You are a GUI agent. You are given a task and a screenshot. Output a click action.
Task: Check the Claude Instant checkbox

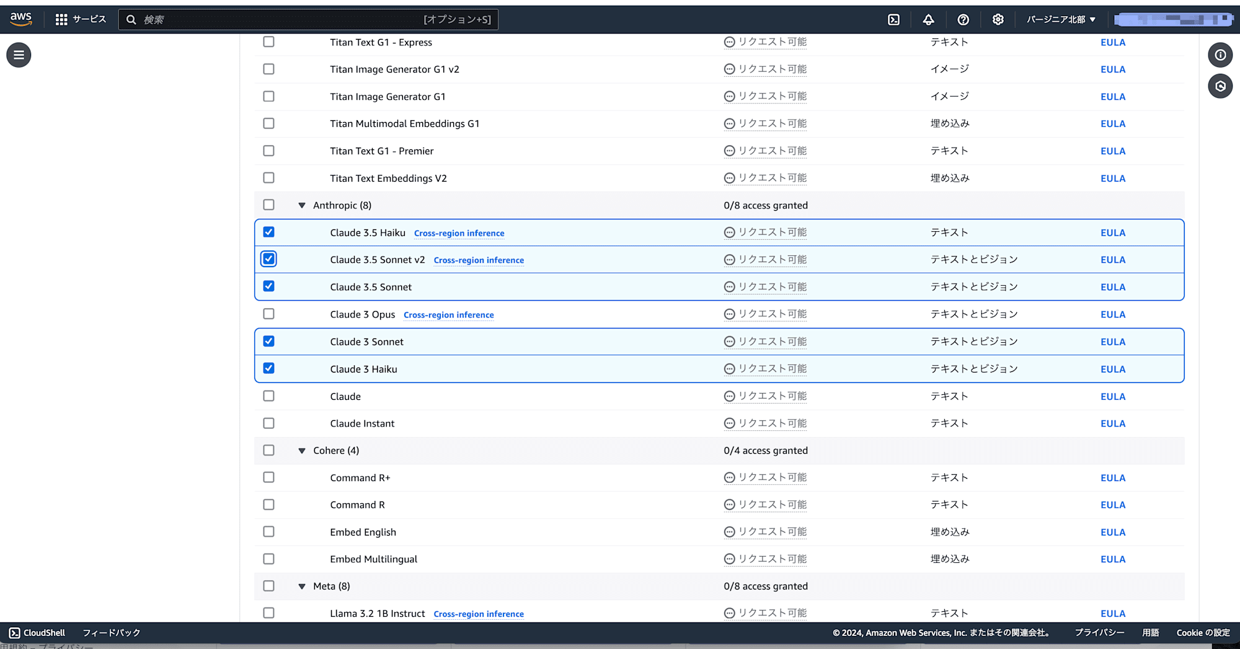tap(268, 423)
